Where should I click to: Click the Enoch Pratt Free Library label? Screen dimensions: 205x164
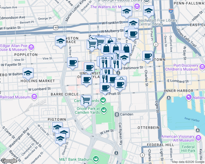[158, 22]
